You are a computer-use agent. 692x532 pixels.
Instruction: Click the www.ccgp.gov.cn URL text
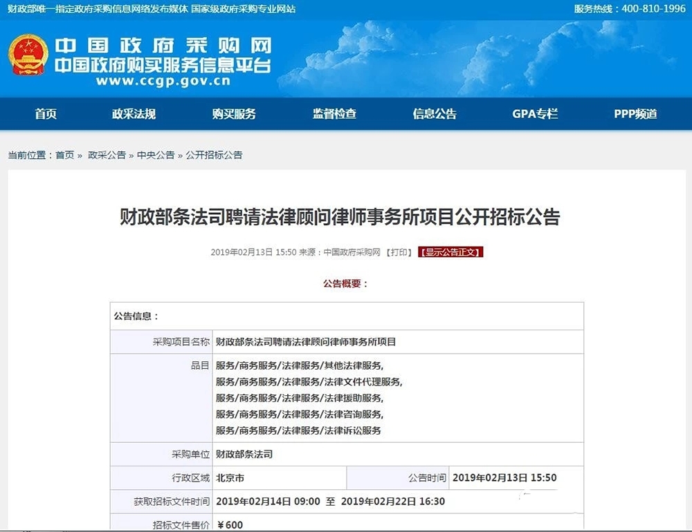tap(163, 81)
